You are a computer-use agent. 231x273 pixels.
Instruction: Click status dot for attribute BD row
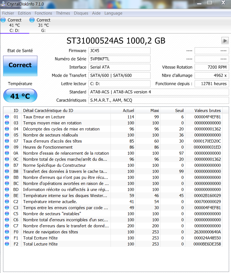pos(7,189)
